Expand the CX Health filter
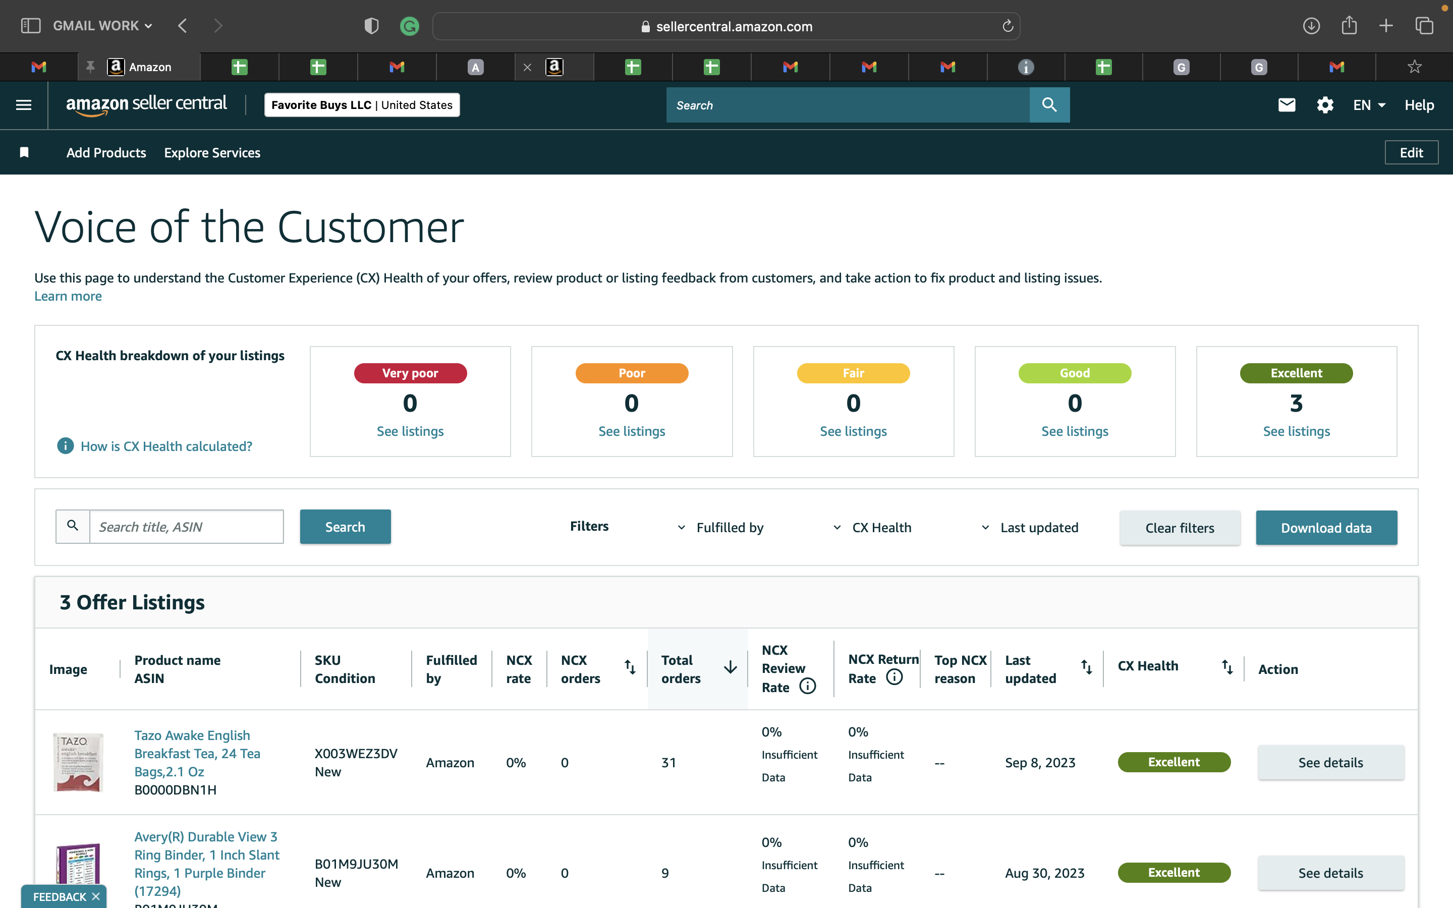The height and width of the screenshot is (908, 1453). [872, 528]
